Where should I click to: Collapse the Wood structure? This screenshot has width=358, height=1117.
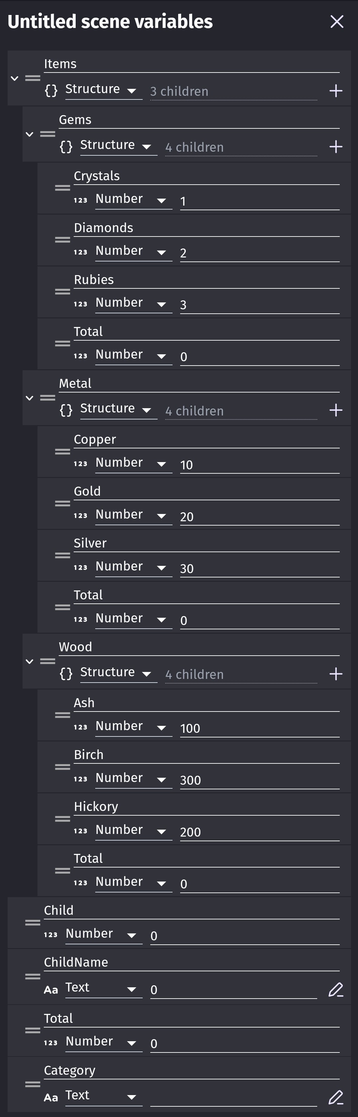pyautogui.click(x=30, y=661)
